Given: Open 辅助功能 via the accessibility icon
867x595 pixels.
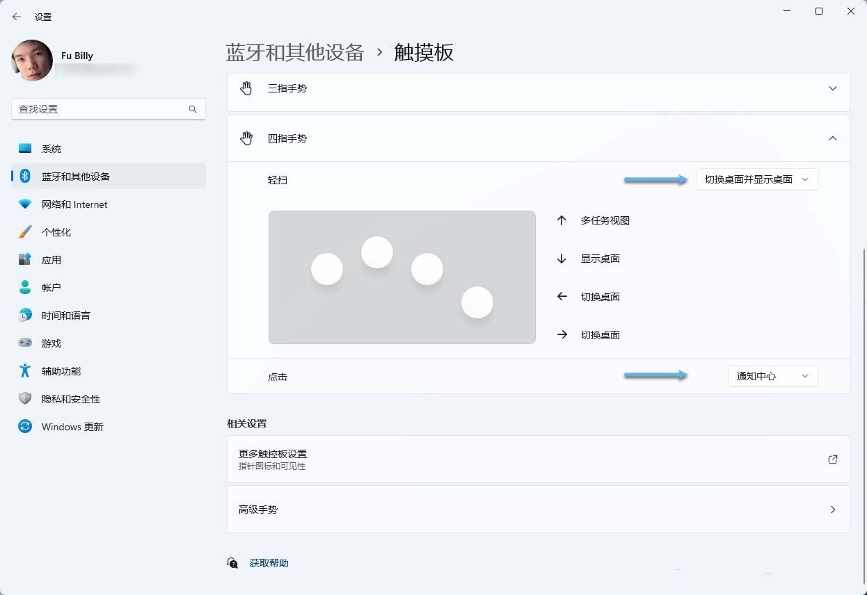Looking at the screenshot, I should [x=25, y=370].
